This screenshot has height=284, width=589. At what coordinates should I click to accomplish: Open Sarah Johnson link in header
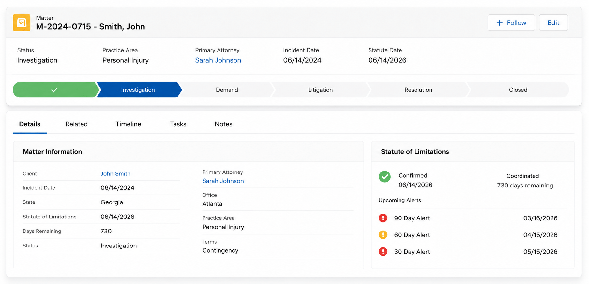pos(218,60)
